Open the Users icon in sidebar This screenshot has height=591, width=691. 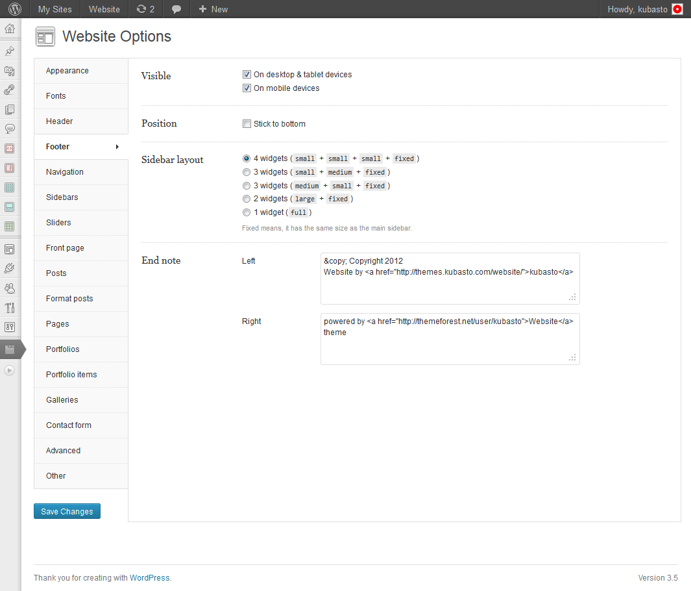point(10,288)
